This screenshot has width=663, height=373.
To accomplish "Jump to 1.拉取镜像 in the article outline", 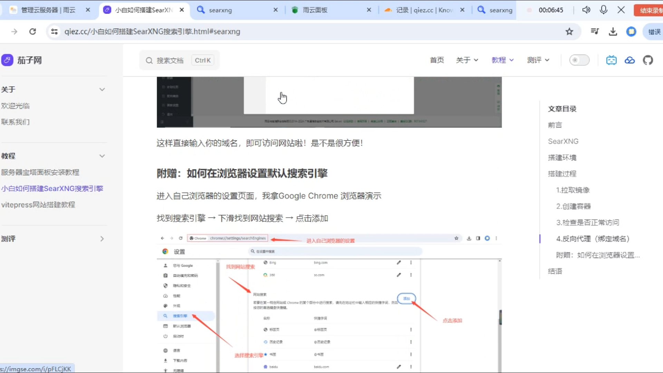I will tap(573, 190).
